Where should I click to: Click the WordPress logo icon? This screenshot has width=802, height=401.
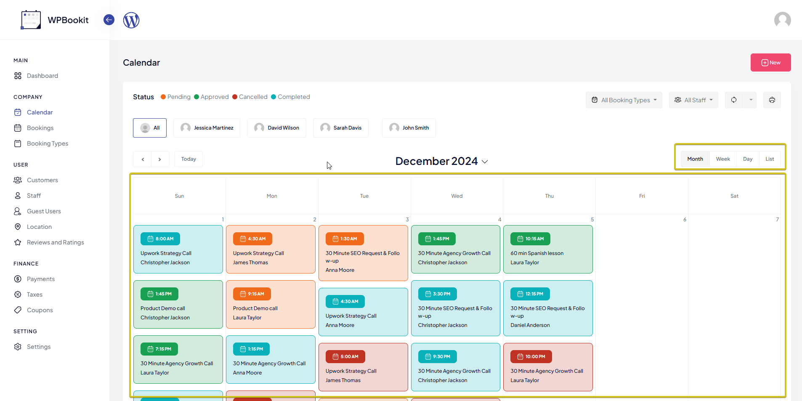(x=131, y=20)
